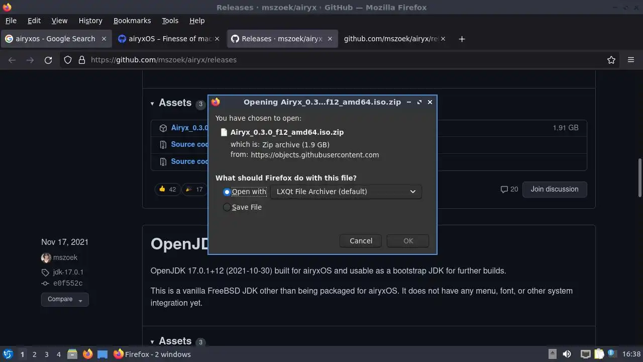Click the page vertical scrollbar thumb

tap(639, 178)
